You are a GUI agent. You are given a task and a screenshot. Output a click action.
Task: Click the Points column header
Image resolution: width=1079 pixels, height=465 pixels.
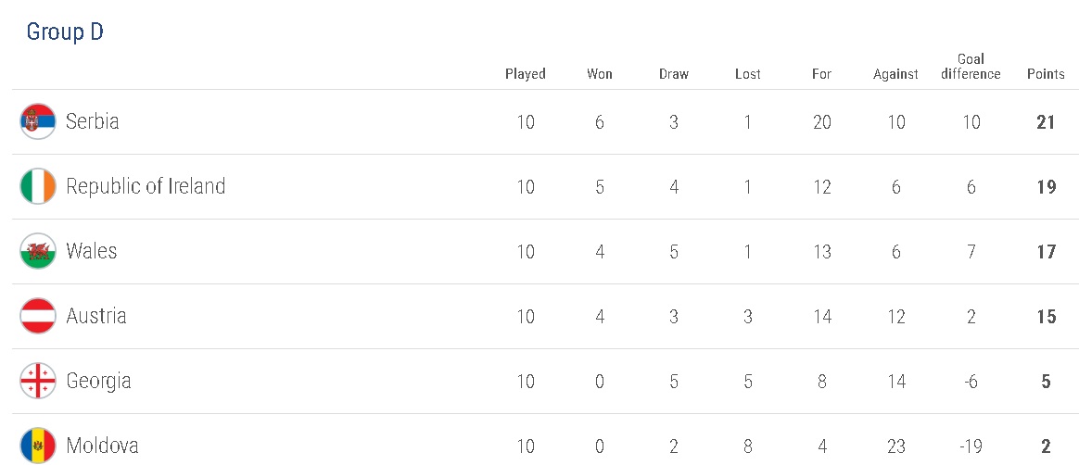click(1046, 74)
